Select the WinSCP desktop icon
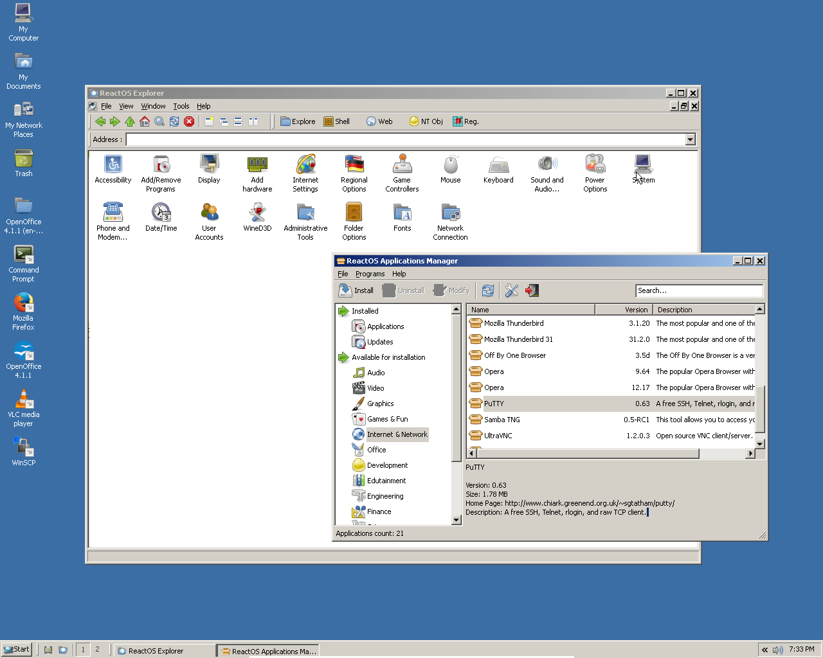The image size is (823, 658). tap(23, 451)
